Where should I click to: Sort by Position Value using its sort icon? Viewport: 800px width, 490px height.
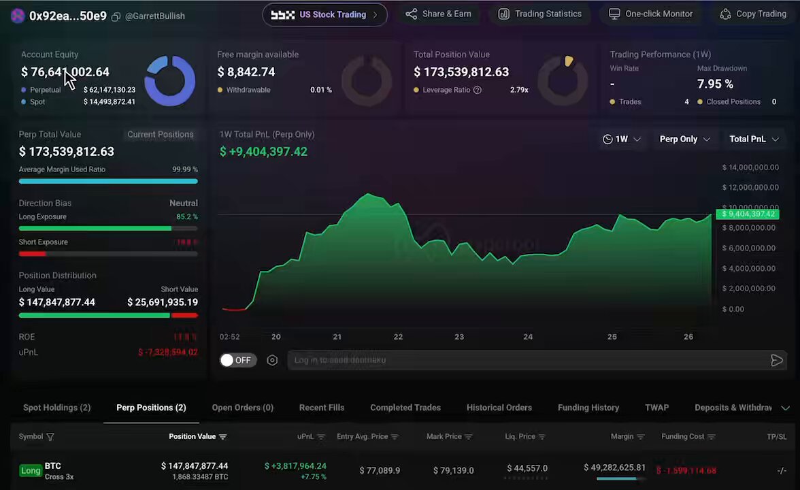tap(223, 437)
